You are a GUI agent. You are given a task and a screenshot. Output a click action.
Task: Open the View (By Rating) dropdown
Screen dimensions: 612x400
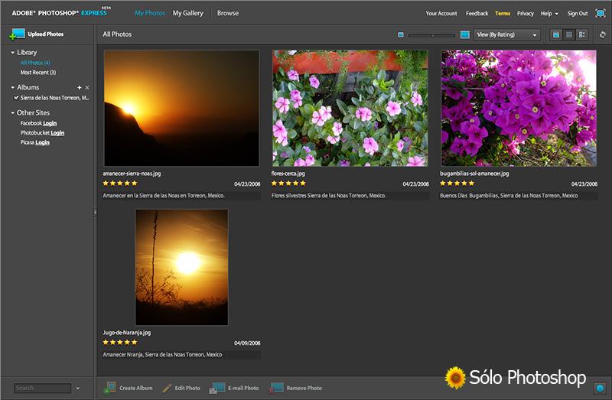click(506, 34)
